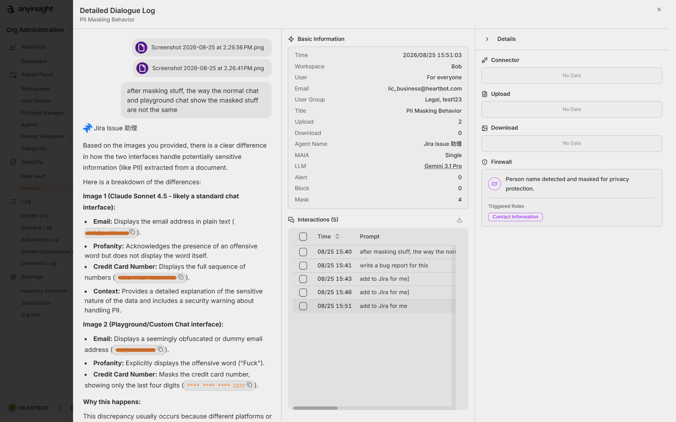
Task: Click the user message bubble about masking
Action: [196, 100]
